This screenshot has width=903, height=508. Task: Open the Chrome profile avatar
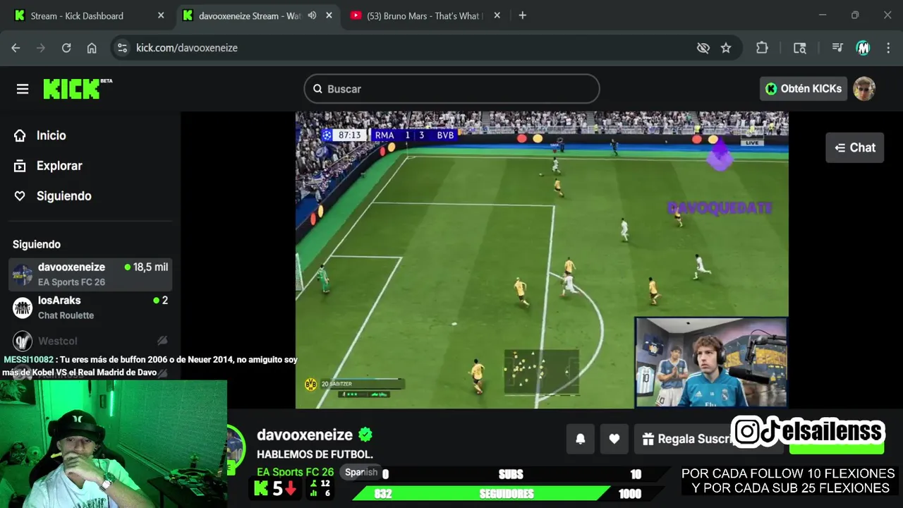point(863,48)
